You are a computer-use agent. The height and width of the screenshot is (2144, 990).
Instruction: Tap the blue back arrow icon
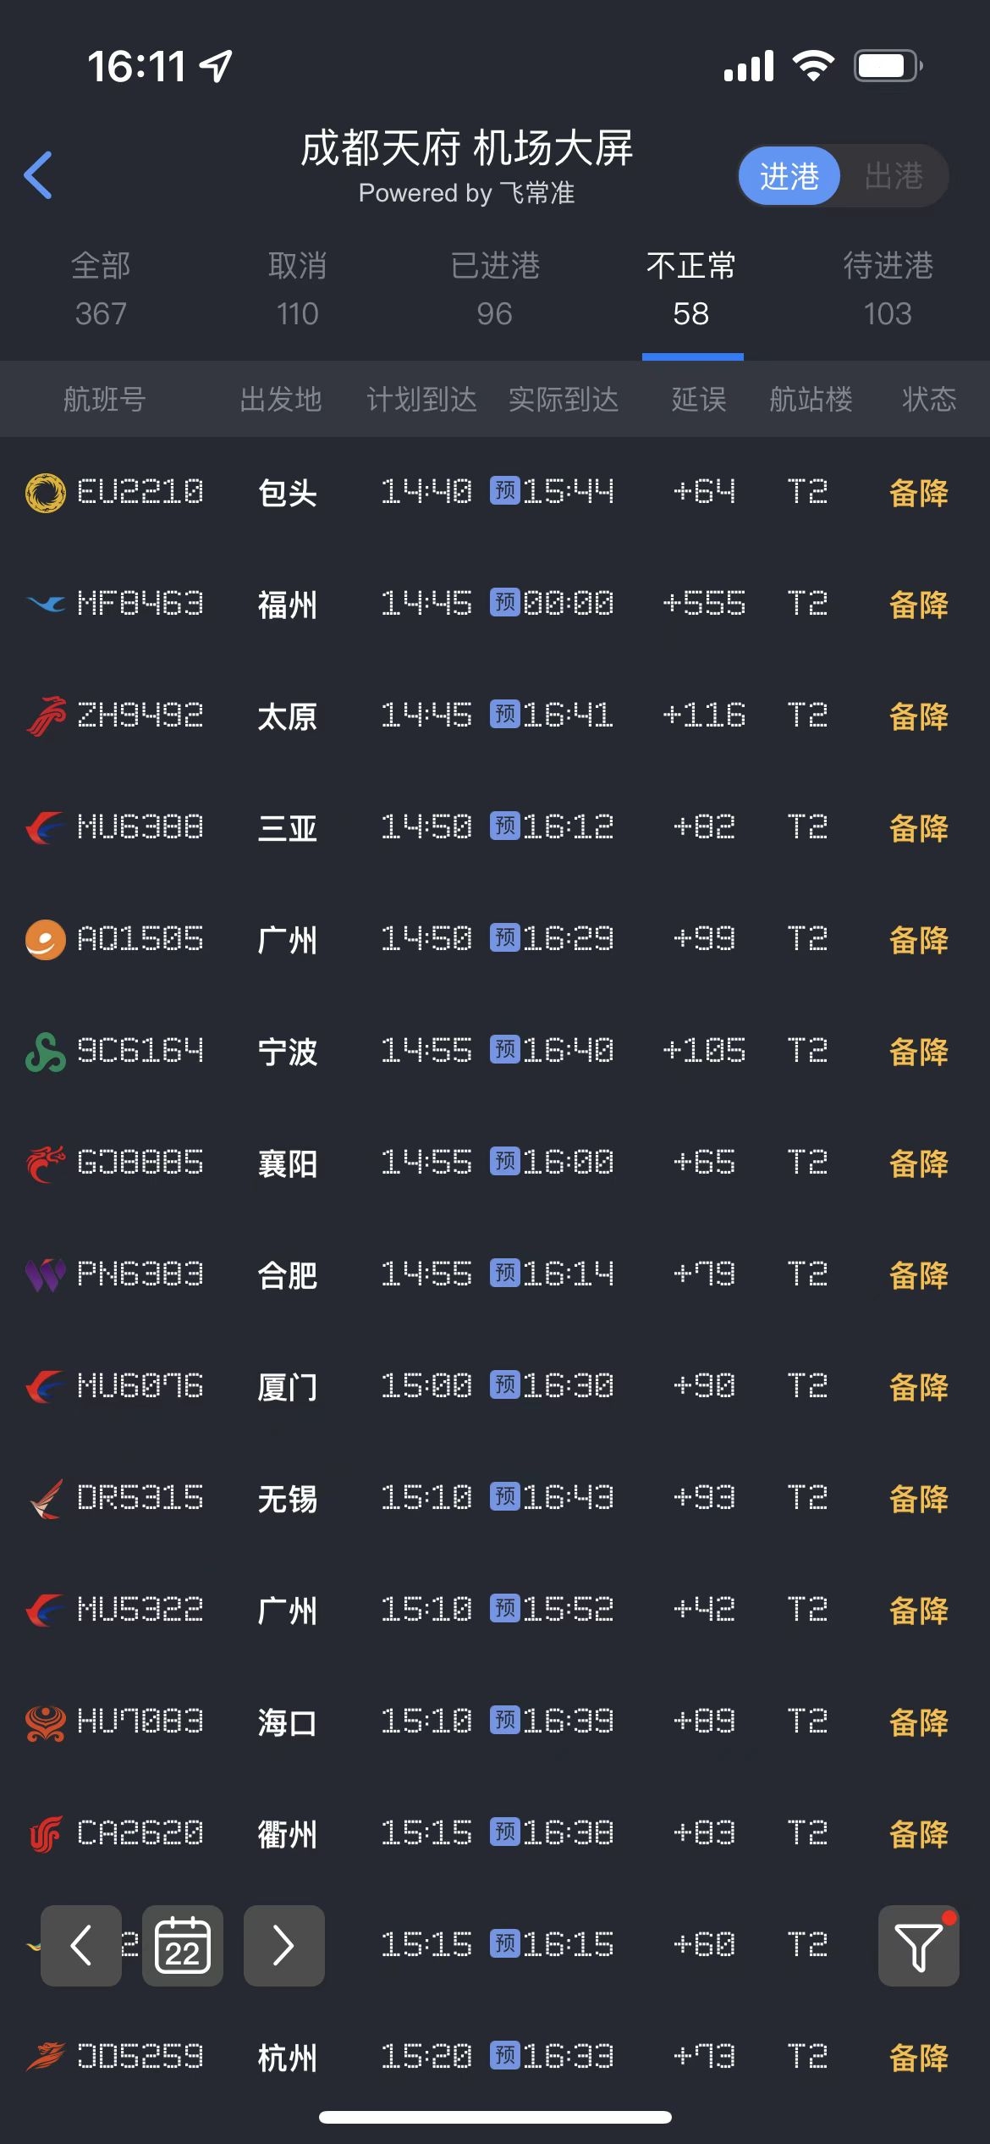(38, 175)
